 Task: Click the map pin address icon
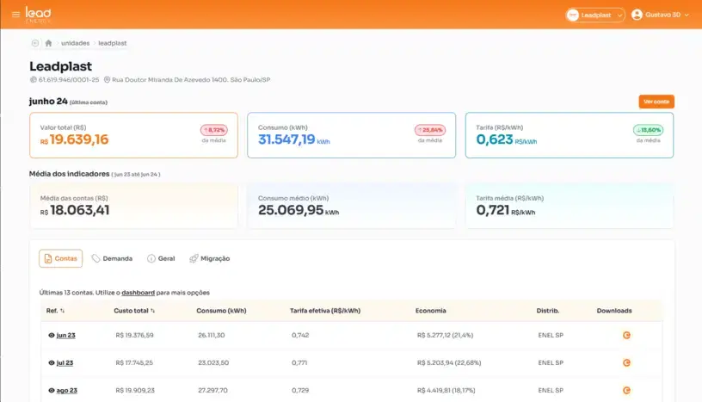pyautogui.click(x=107, y=80)
